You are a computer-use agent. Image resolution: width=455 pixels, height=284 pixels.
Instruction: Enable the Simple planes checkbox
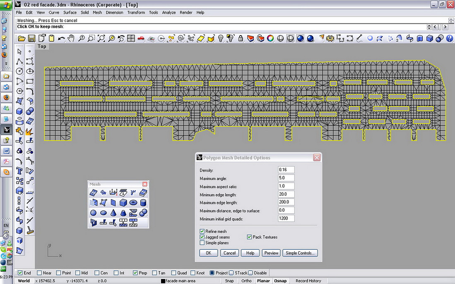coord(202,243)
